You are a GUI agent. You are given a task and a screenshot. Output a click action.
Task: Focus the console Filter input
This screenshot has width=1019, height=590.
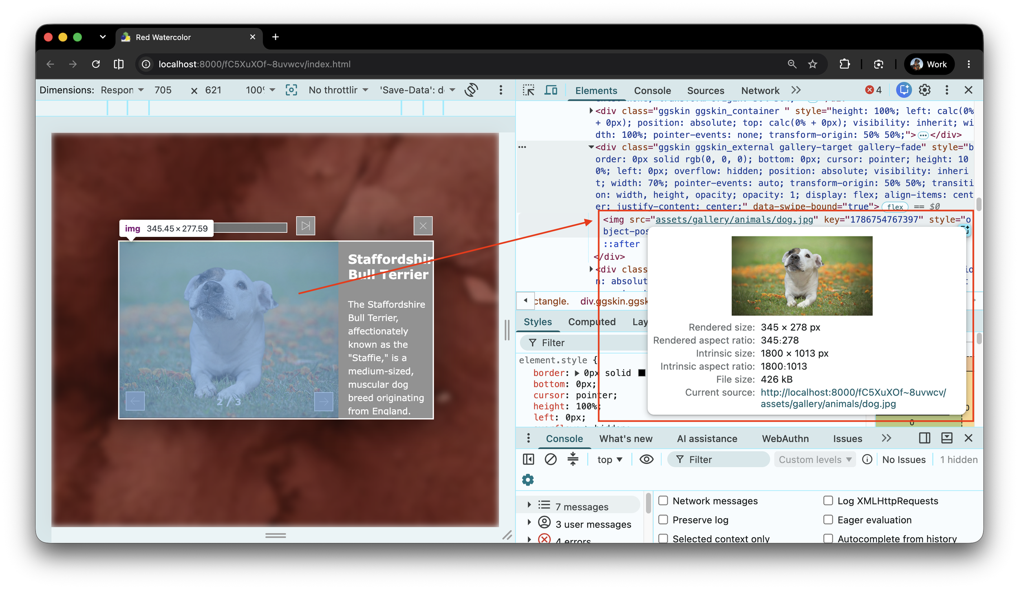(x=718, y=460)
